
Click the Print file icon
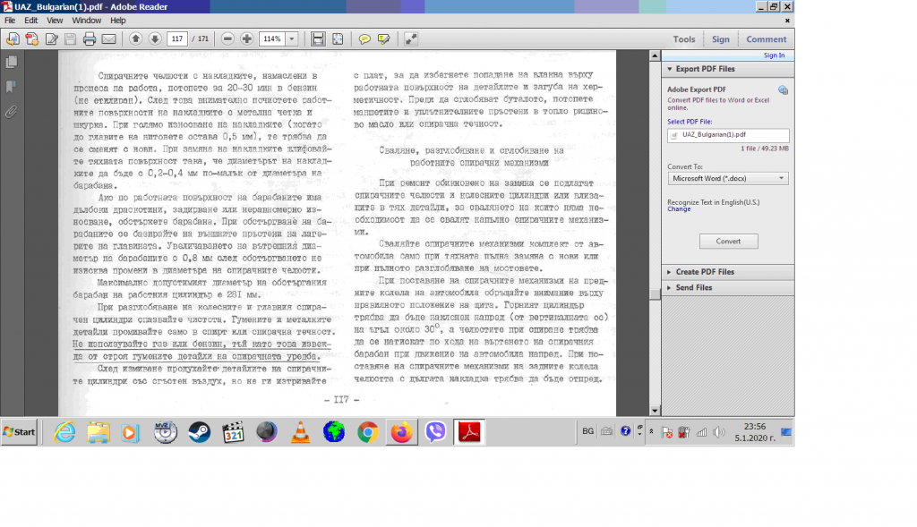pos(90,39)
